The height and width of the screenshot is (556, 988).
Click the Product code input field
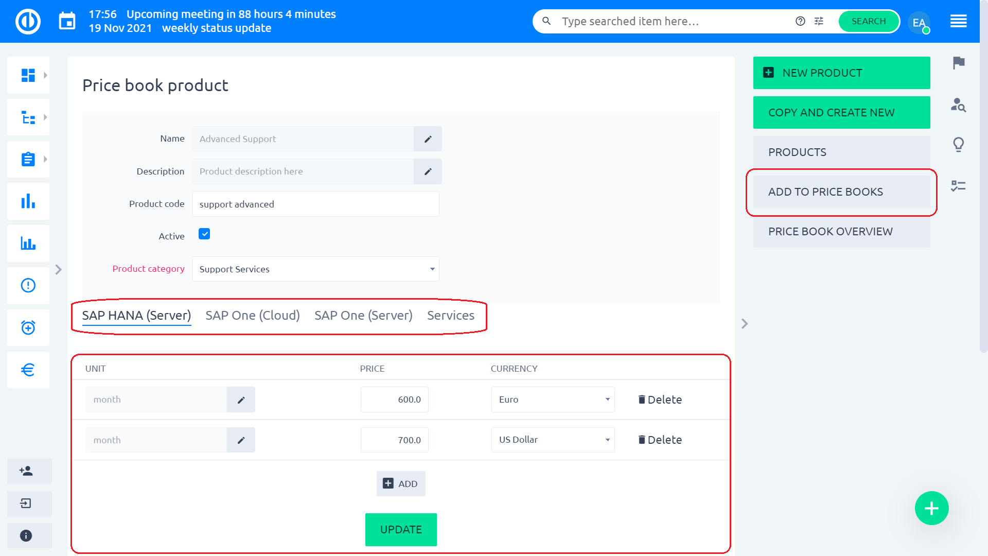coord(315,204)
